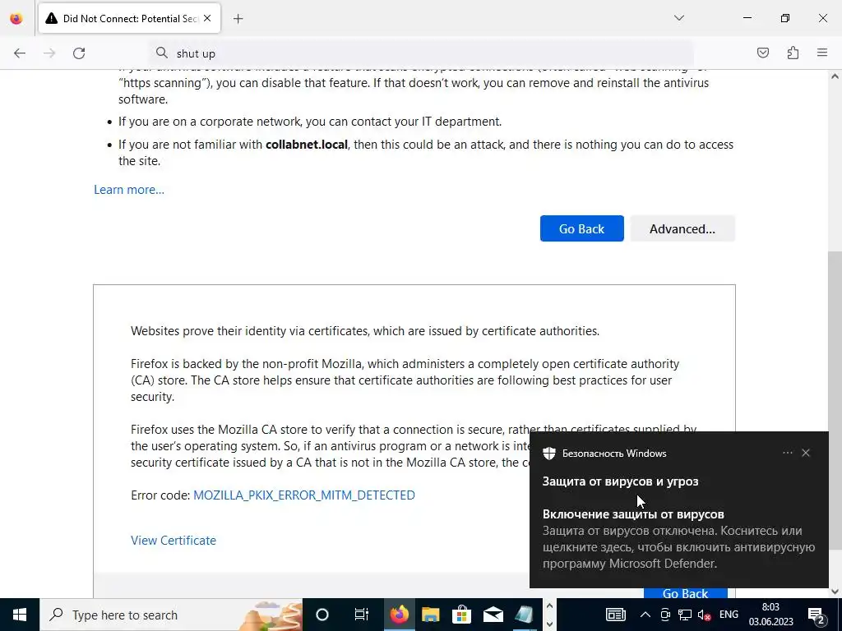Viewport: 842px width, 631px height.
Task: Launch Microsoft Store from taskbar
Action: [461, 615]
